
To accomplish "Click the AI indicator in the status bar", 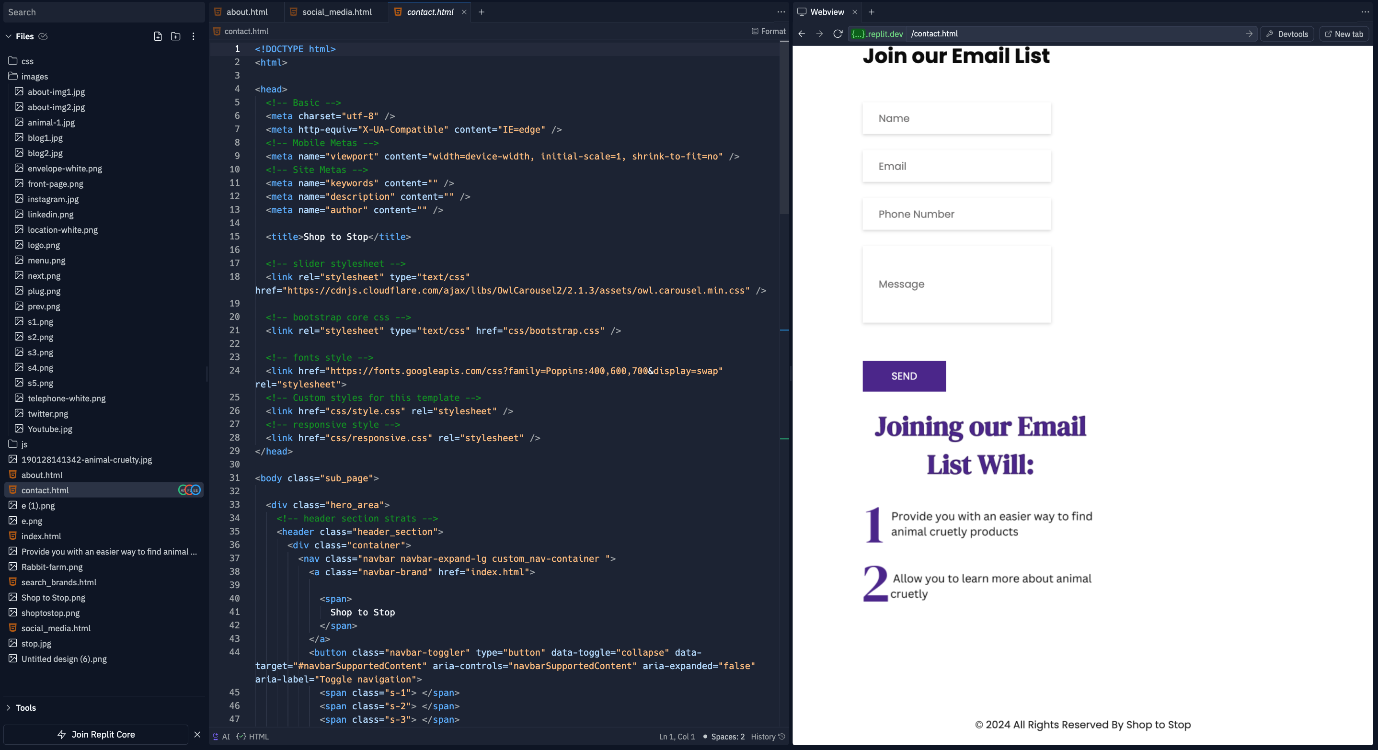I will click(x=222, y=736).
